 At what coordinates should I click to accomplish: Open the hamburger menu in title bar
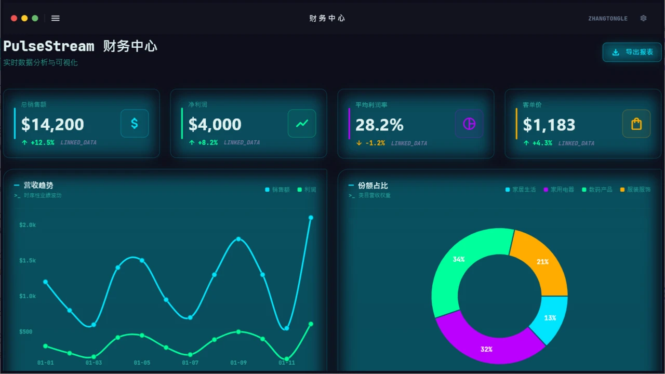[x=56, y=18]
